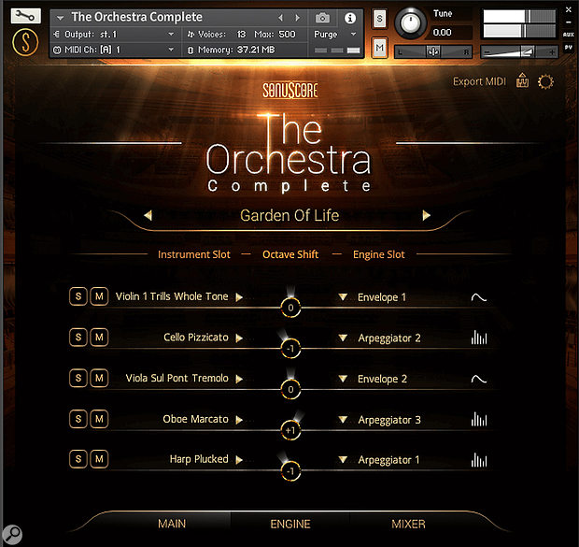The height and width of the screenshot is (547, 579).
Task: Adjust the pan L-R slider
Action: click(434, 52)
